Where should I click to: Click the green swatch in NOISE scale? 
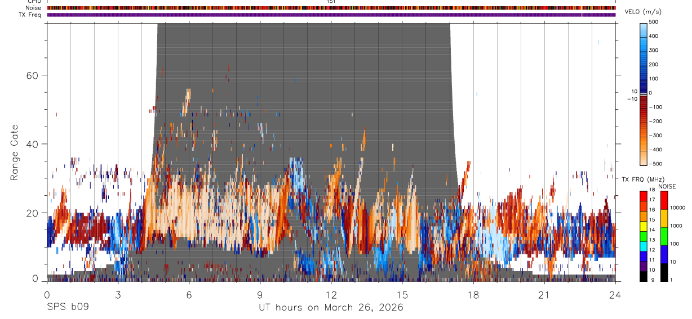pyautogui.click(x=664, y=236)
